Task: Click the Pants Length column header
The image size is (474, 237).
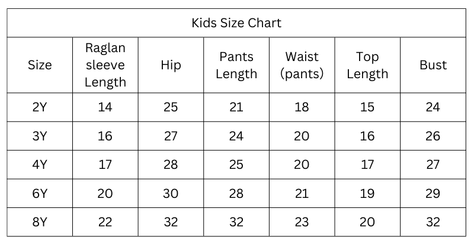Action: [236, 65]
